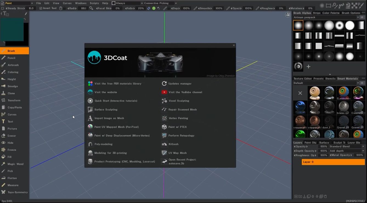
Task: Select the Topo-Symmetry tool
Action: (x=14, y=192)
